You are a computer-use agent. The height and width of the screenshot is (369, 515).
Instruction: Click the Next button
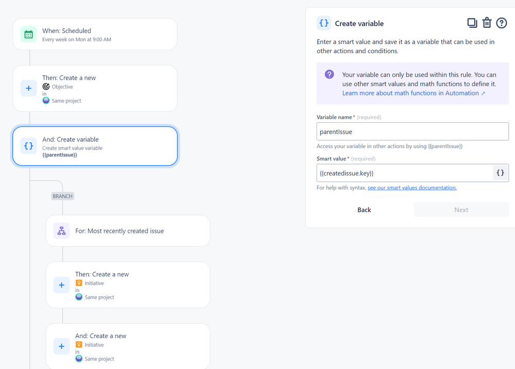(x=461, y=210)
